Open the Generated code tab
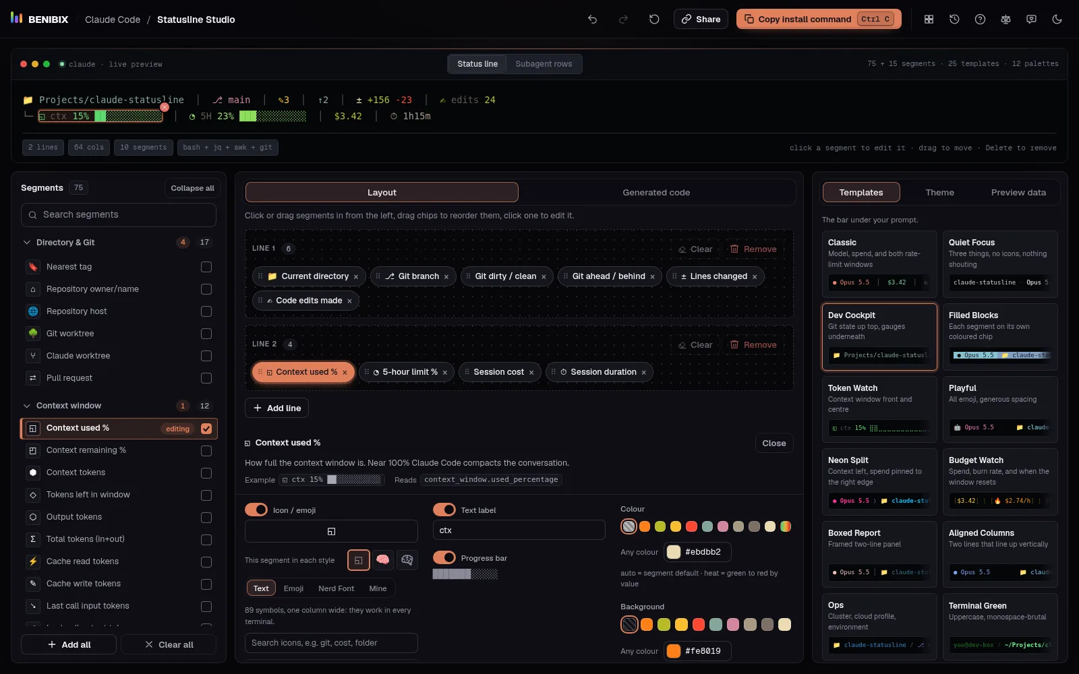This screenshot has width=1079, height=674. [656, 193]
